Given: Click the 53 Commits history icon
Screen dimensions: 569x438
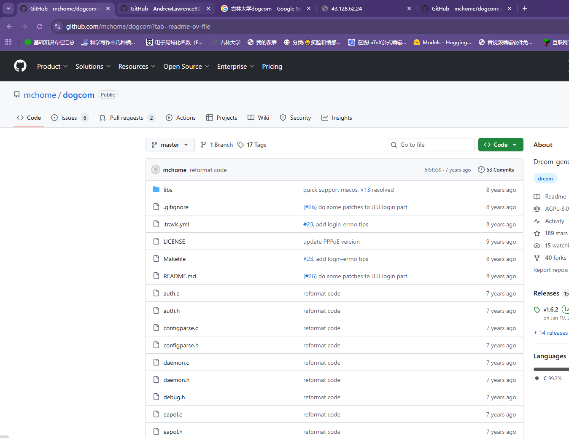Looking at the screenshot, I should (x=481, y=170).
